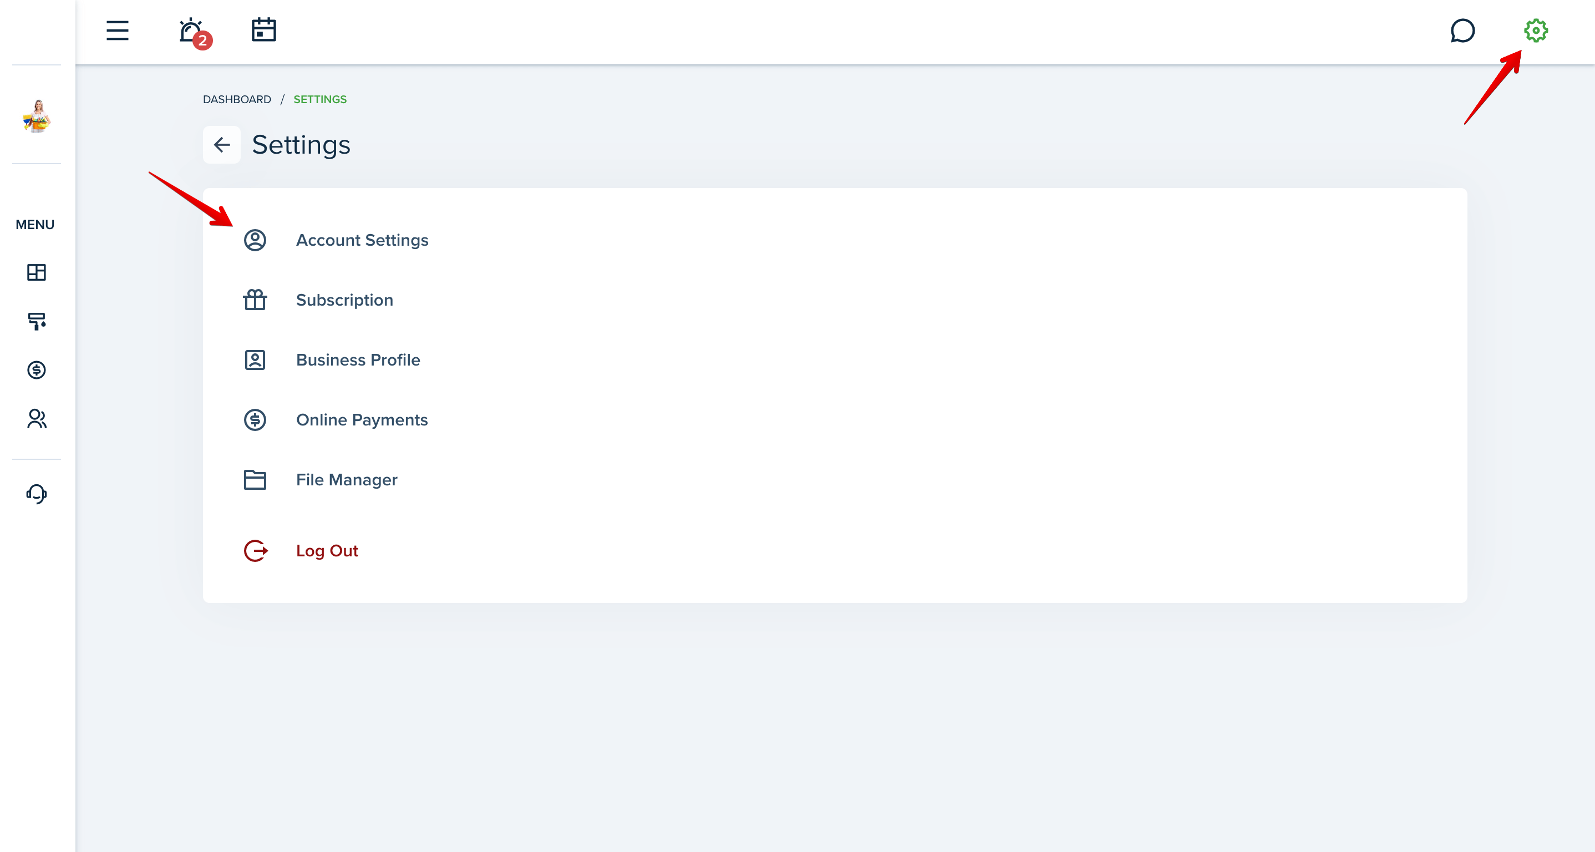Viewport: 1595px width, 852px height.
Task: Open the calendar icon in top bar
Action: 264,30
